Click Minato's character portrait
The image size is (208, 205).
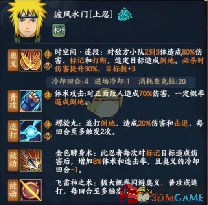[27, 22]
